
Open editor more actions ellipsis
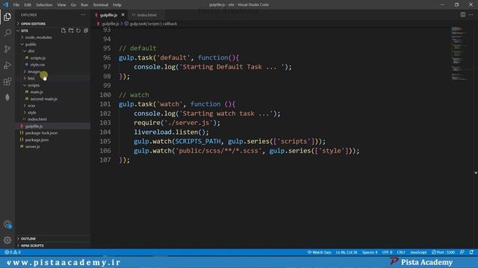(x=471, y=15)
